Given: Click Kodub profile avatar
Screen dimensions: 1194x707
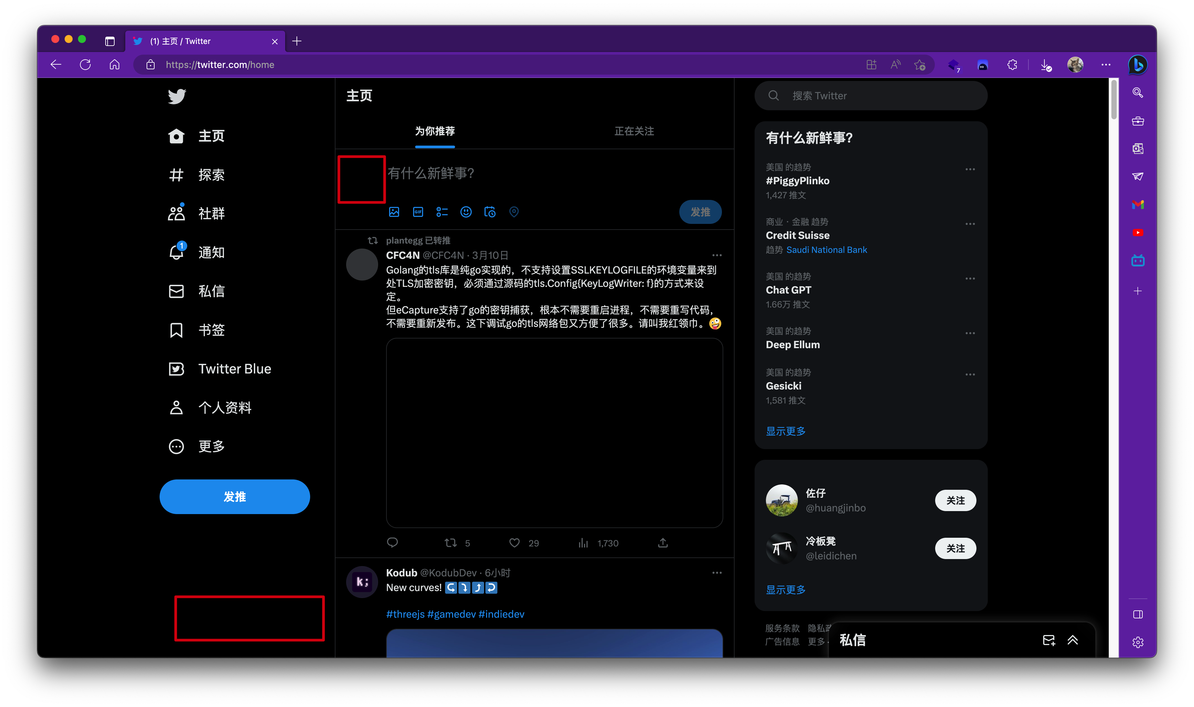Looking at the screenshot, I should coord(362,582).
